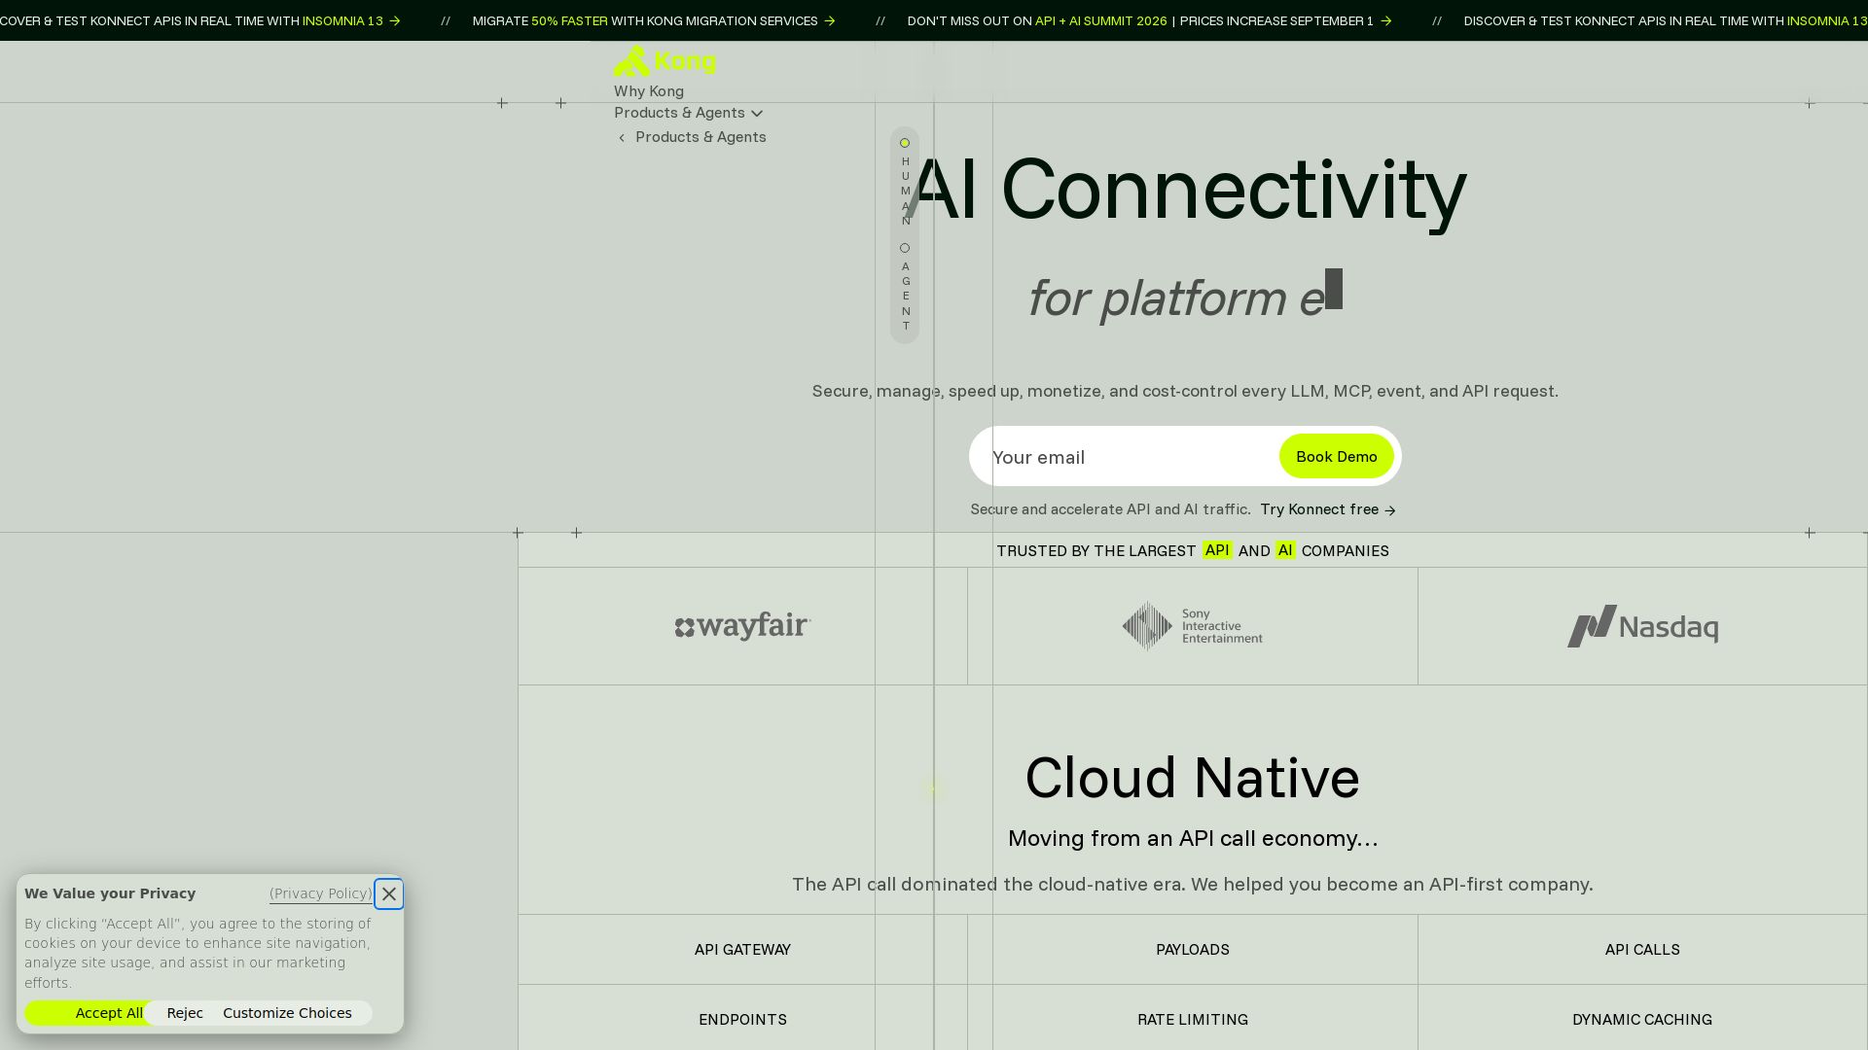Click the Book Demo button
Image resolution: width=1868 pixels, height=1050 pixels.
click(x=1336, y=456)
